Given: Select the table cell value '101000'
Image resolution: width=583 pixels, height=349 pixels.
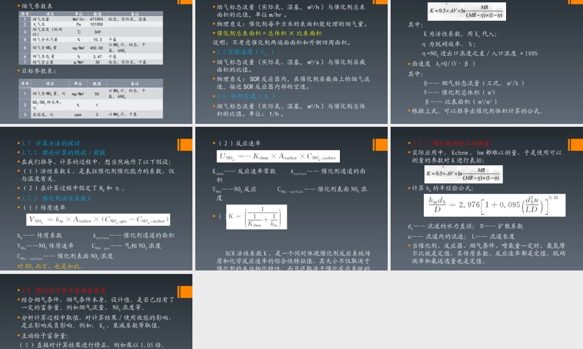Looking at the screenshot, I should 96,24.
